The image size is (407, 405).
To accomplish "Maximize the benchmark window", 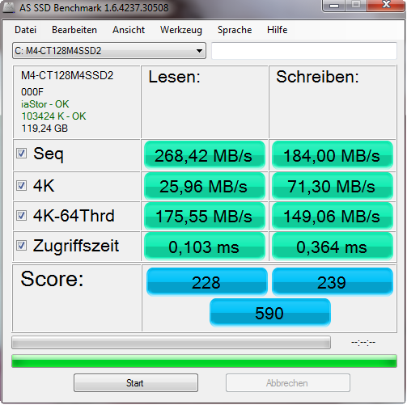I will point(356,5).
